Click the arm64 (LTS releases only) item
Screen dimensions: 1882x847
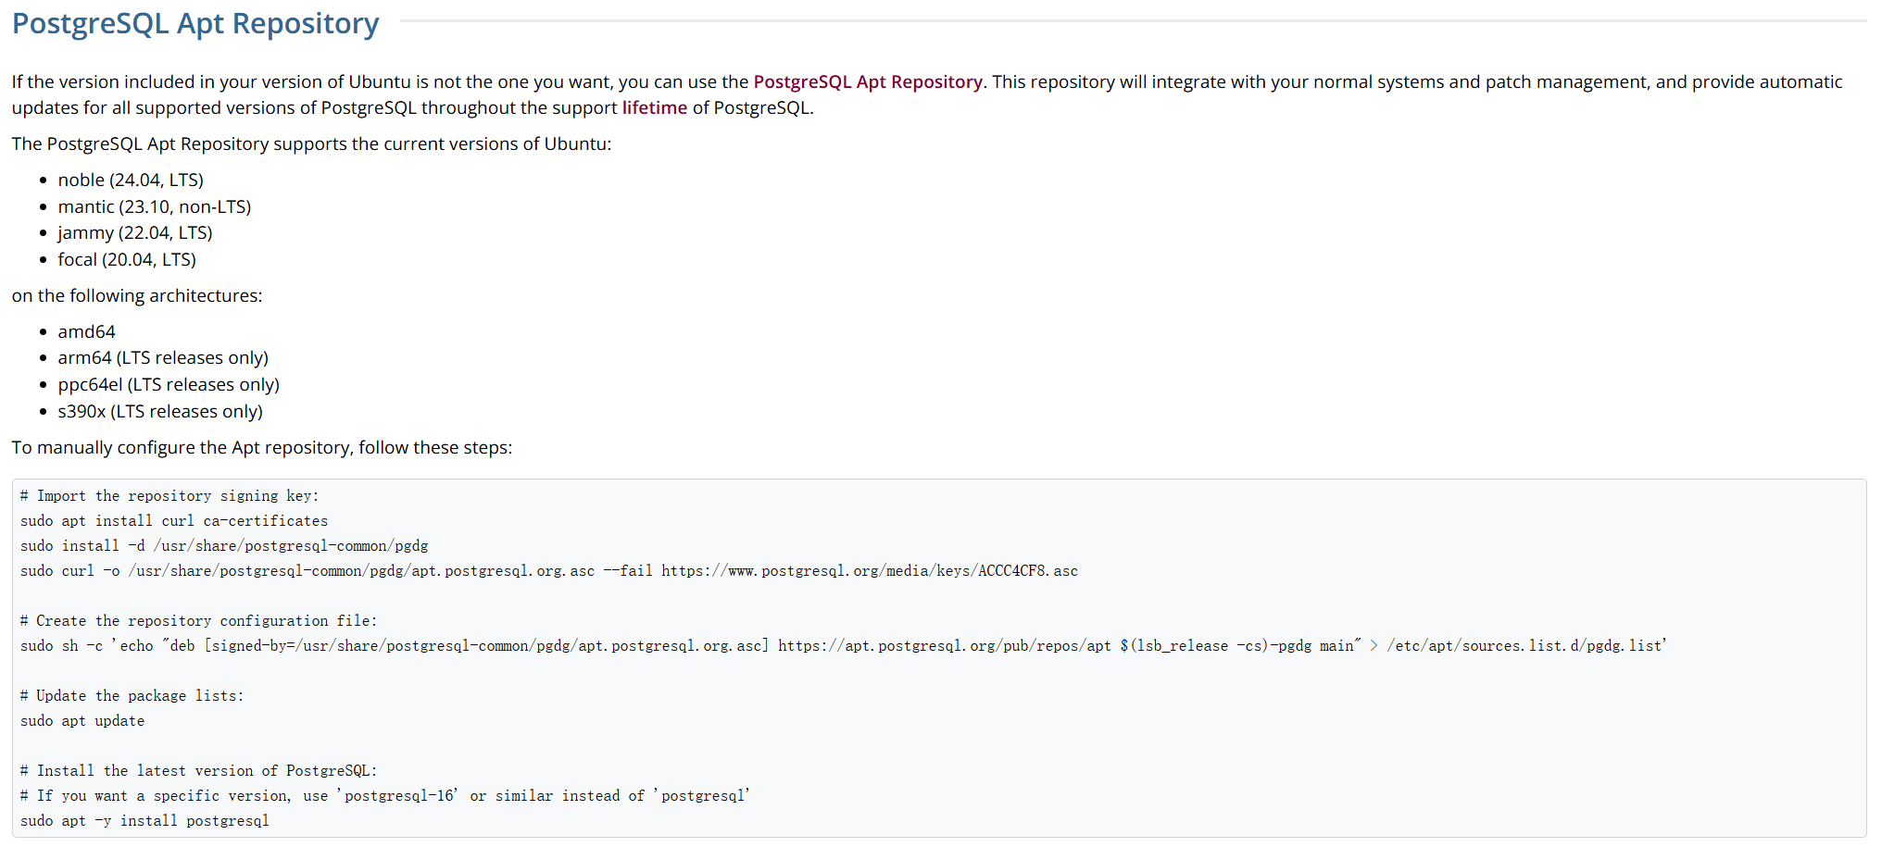(x=163, y=357)
